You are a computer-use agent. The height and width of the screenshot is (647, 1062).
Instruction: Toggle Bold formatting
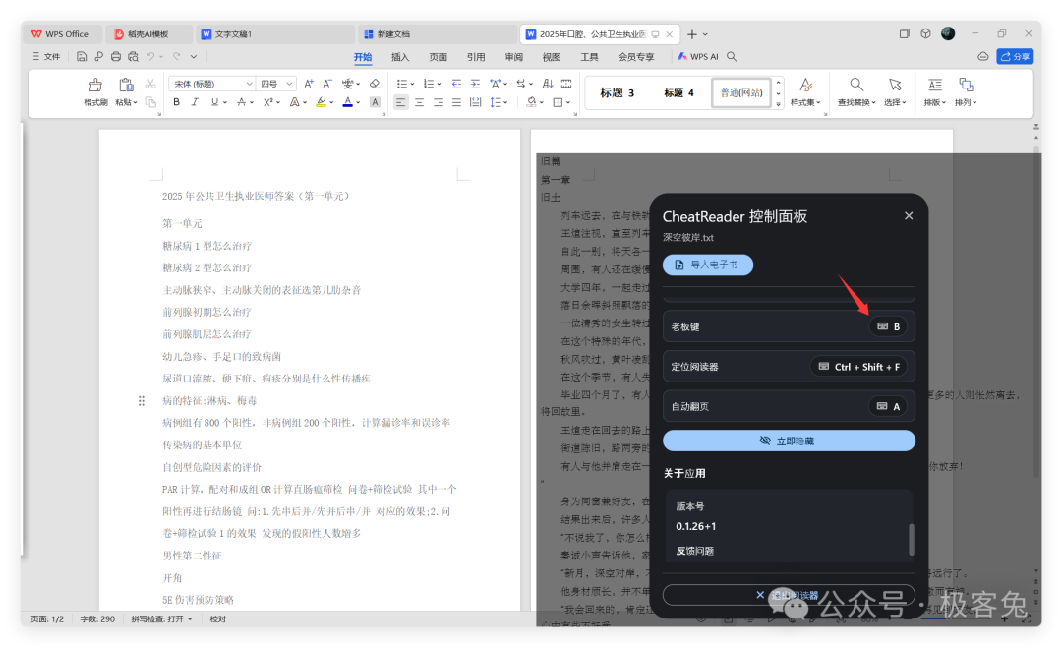[176, 102]
